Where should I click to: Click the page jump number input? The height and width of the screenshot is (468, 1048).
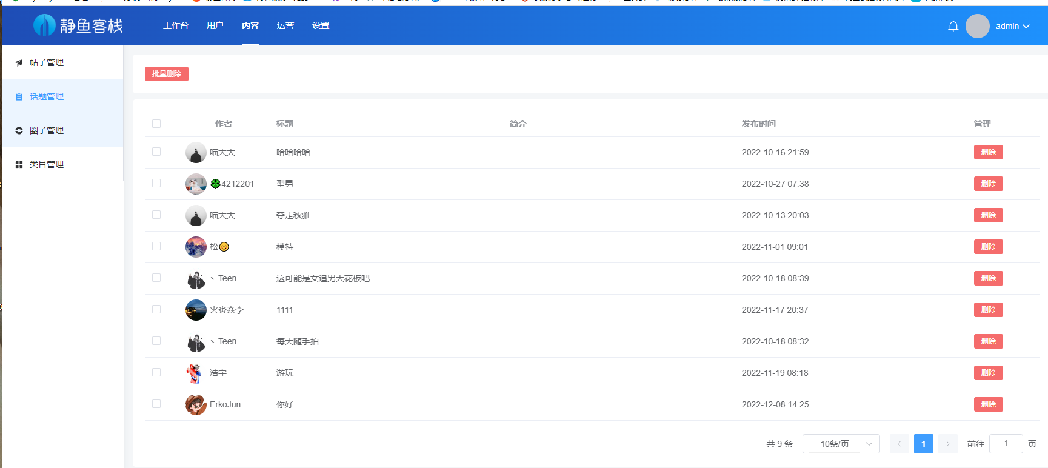[1006, 444]
